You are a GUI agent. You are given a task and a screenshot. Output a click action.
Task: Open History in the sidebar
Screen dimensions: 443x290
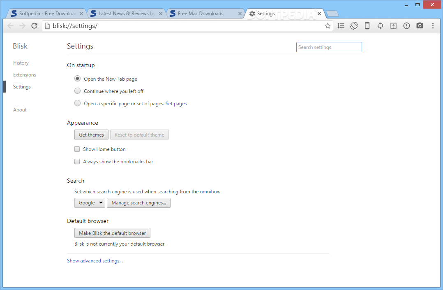21,63
